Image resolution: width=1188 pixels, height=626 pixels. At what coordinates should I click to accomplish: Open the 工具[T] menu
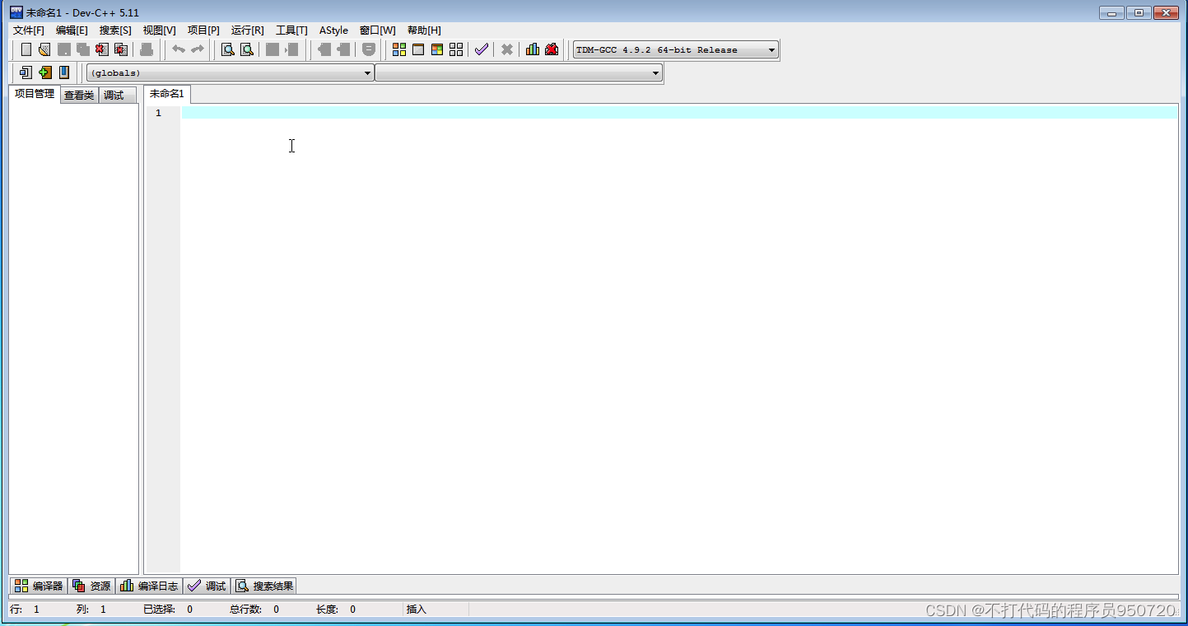tap(291, 30)
